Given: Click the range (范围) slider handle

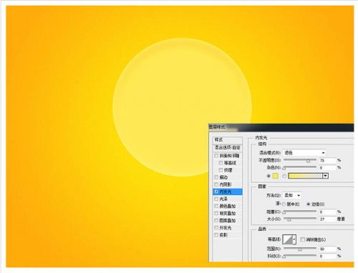Looking at the screenshot, I should coord(300,249).
